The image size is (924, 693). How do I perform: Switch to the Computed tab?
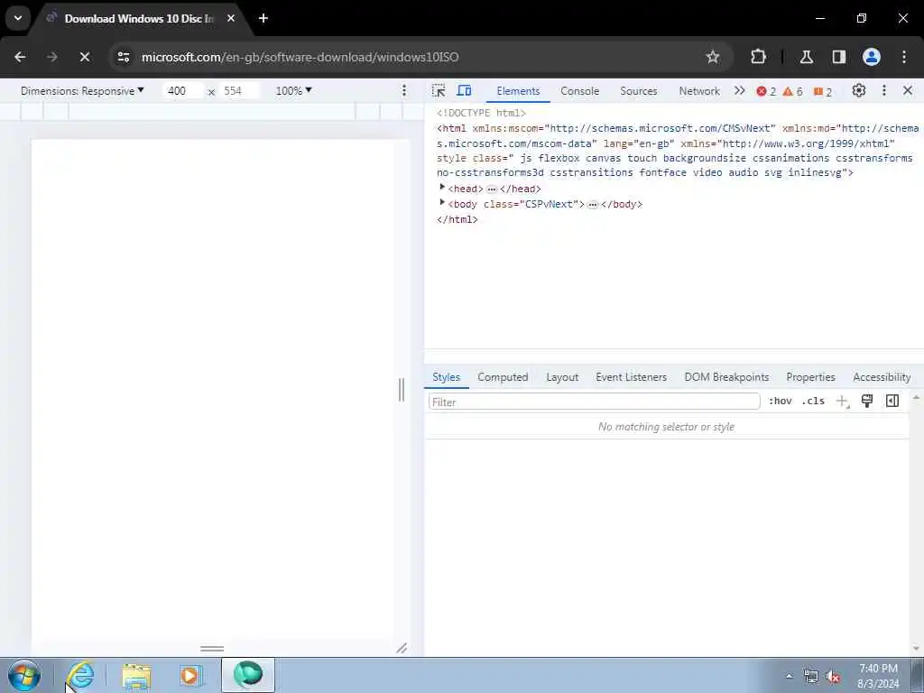[503, 377]
